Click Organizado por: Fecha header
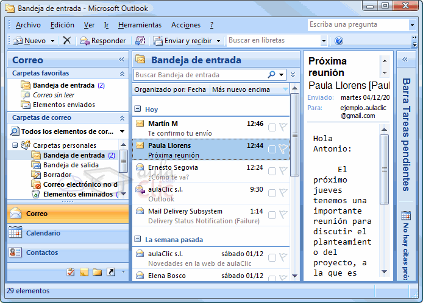 [x=170, y=89]
